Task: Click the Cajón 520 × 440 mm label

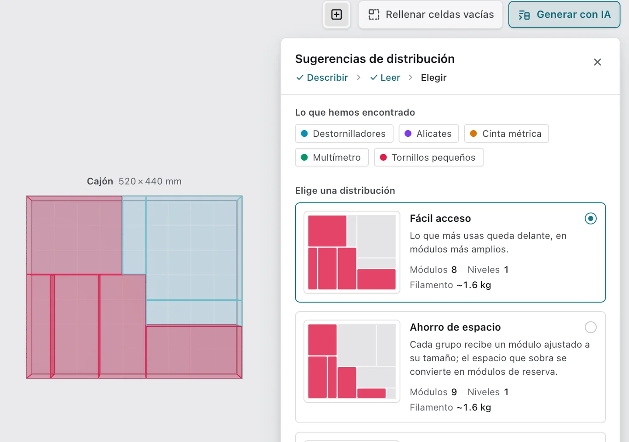Action: pyautogui.click(x=134, y=181)
